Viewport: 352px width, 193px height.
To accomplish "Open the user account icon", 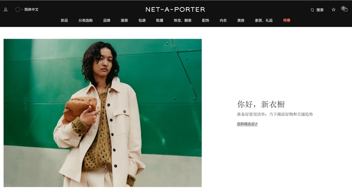I will click(x=5, y=10).
